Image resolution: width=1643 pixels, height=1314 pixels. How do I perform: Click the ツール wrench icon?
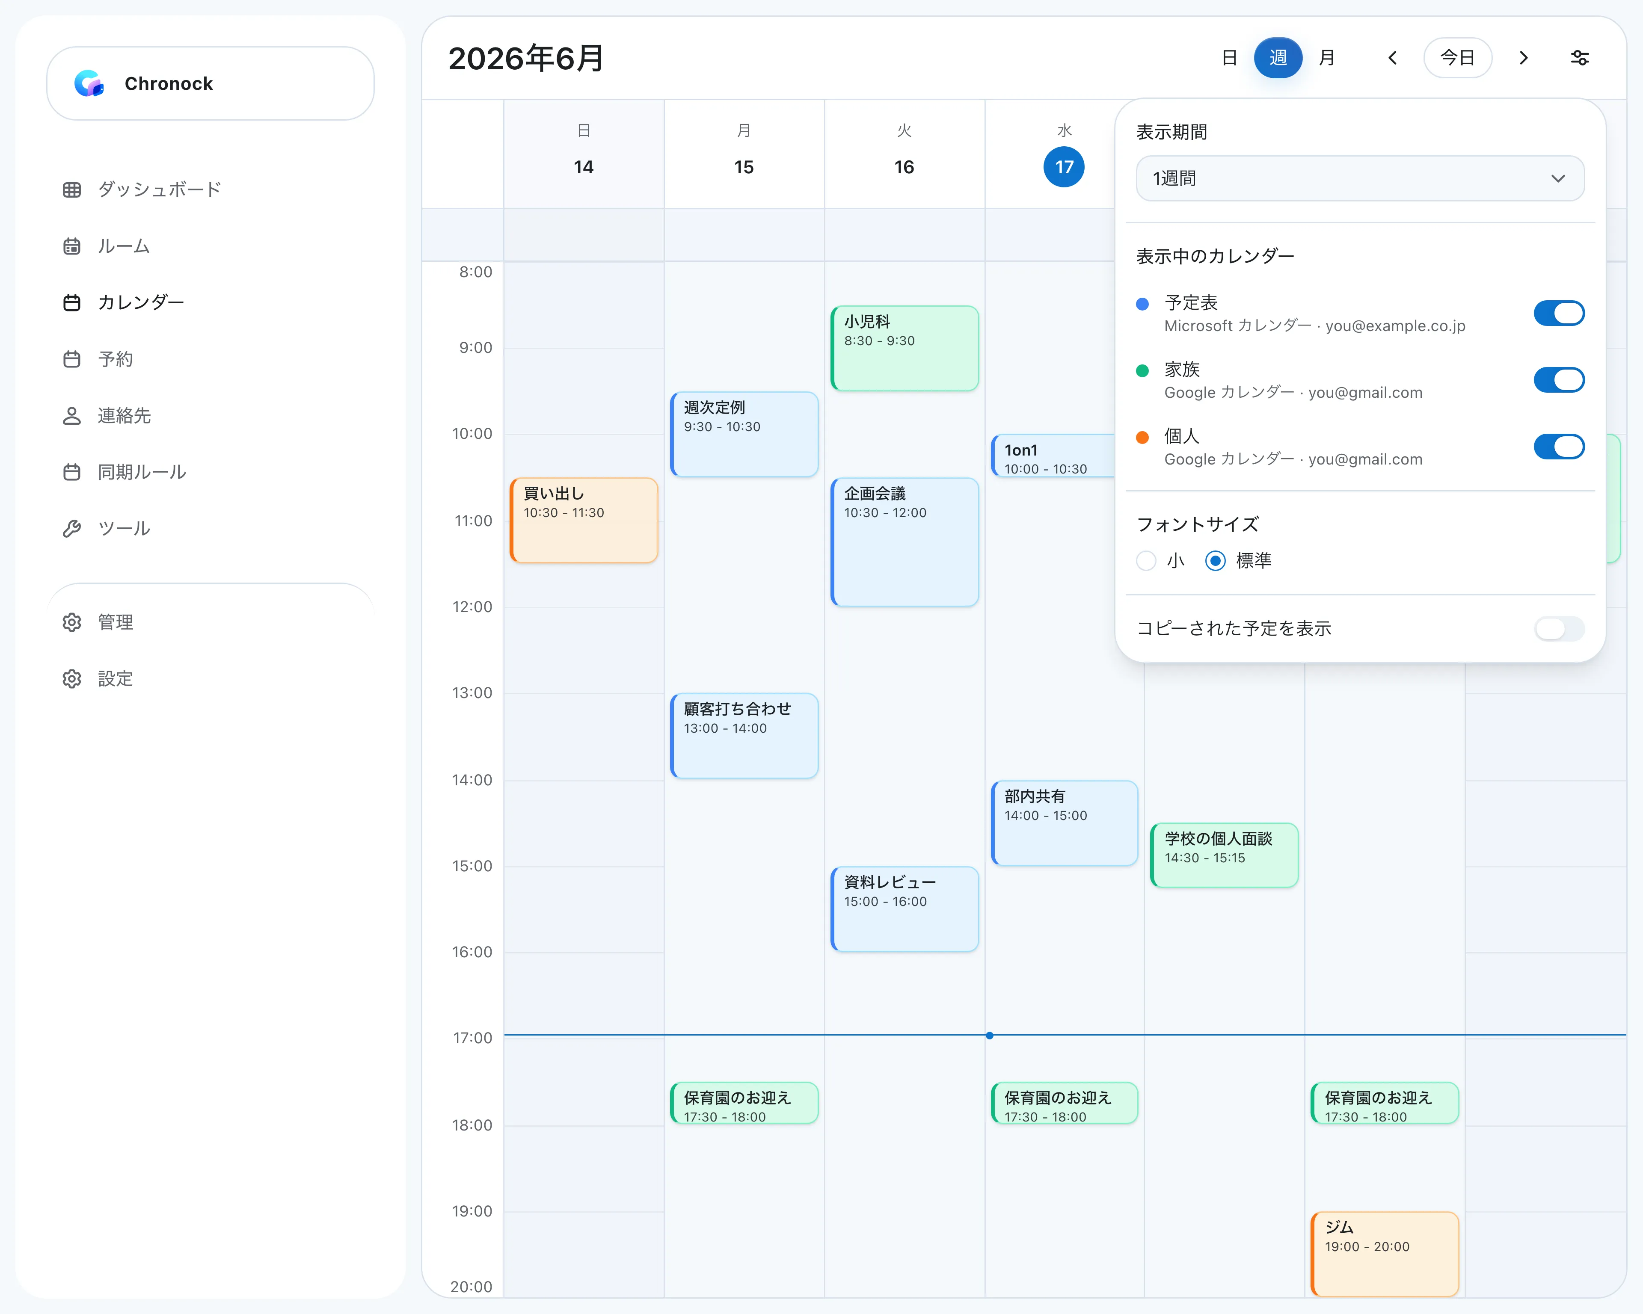click(71, 528)
